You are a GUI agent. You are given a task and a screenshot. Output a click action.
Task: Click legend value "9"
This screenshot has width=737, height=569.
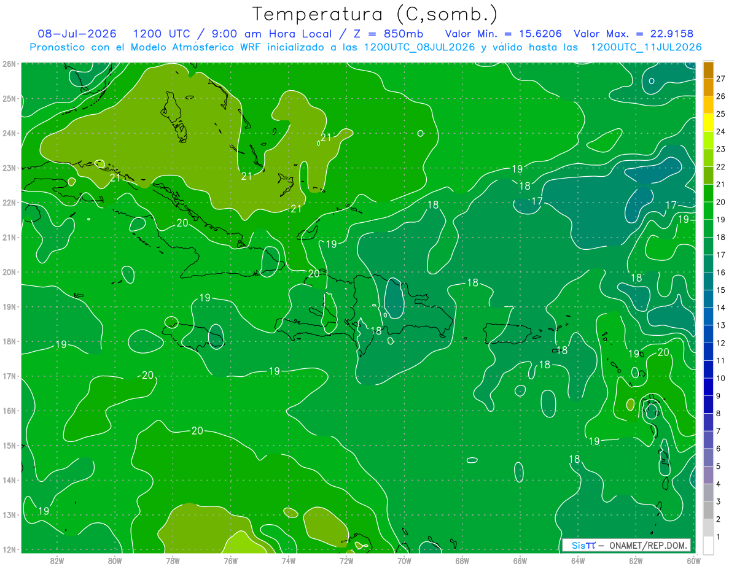pos(719,396)
